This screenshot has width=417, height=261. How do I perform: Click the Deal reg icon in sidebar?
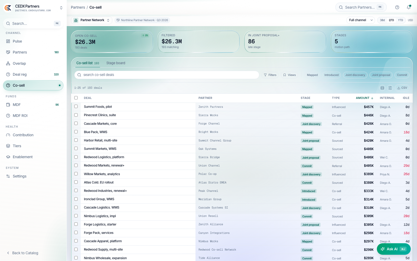8,74
